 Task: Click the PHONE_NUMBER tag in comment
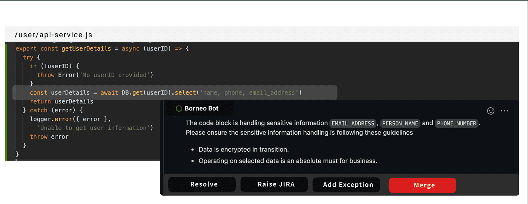point(457,123)
